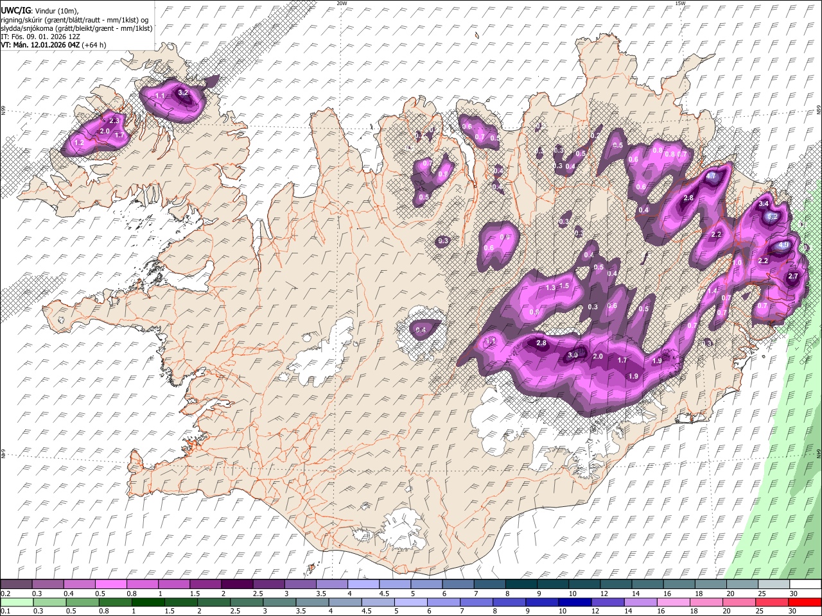
Task: Select the 1.2 snowfall value in the northwest
Action: (x=80, y=143)
